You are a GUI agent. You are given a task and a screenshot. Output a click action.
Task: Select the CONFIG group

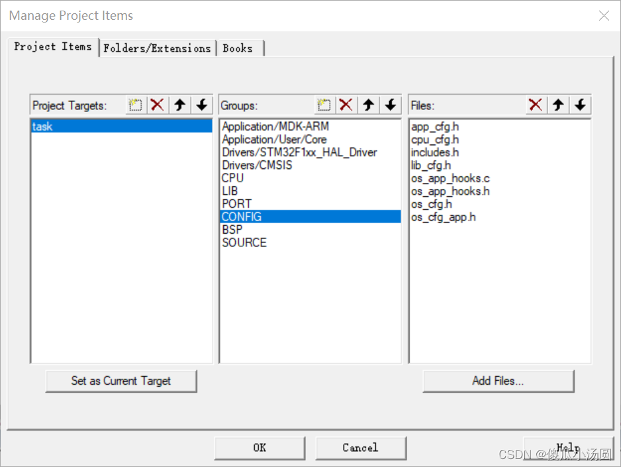point(310,217)
